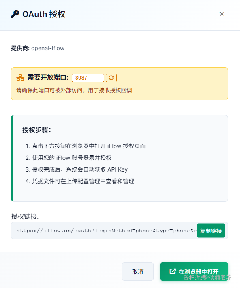Select step 3 about API Key retrieval
Image resolution: width=240 pixels, height=288 pixels.
[77, 169]
